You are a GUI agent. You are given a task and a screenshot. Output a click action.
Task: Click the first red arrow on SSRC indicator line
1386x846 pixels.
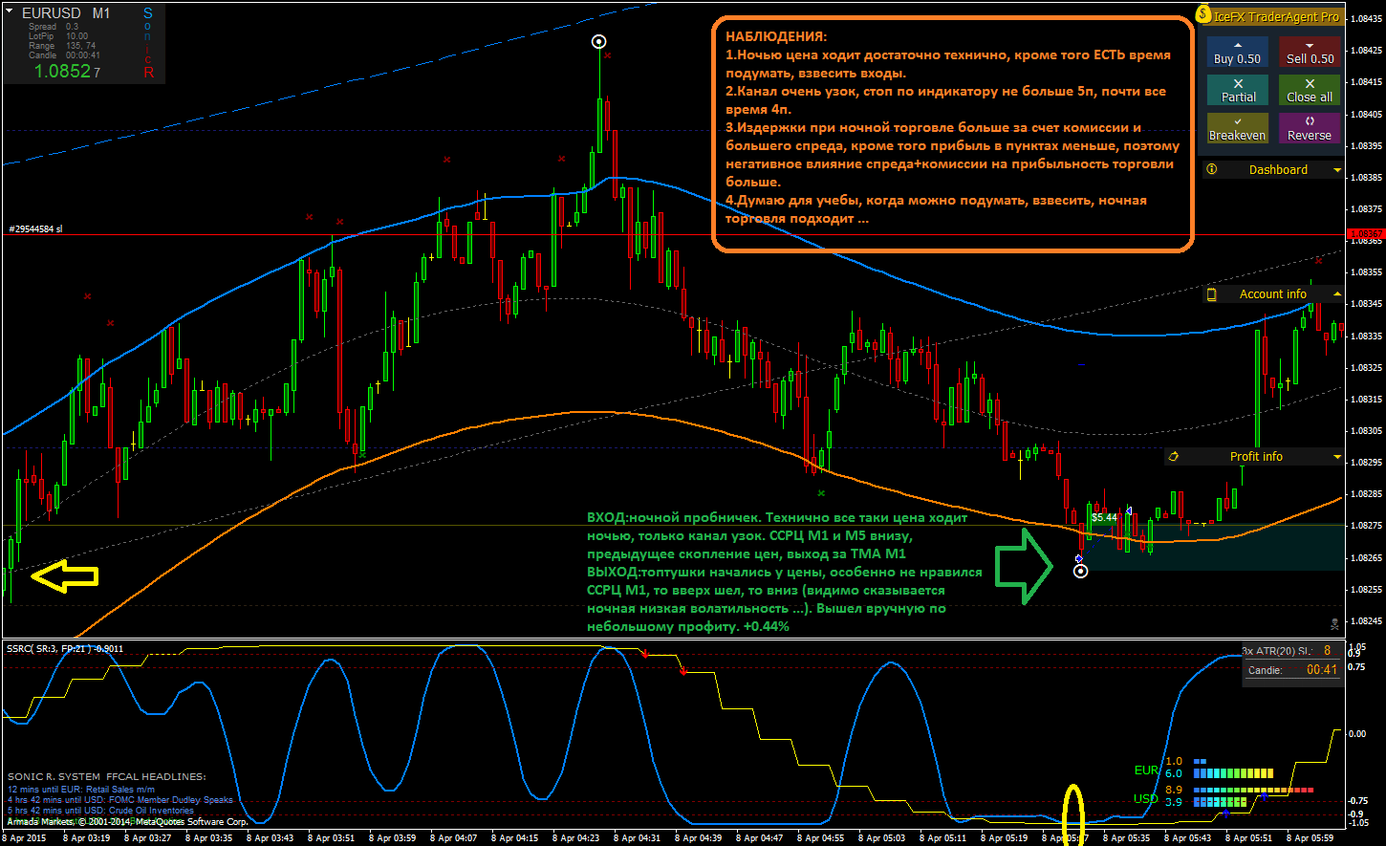[x=644, y=654]
